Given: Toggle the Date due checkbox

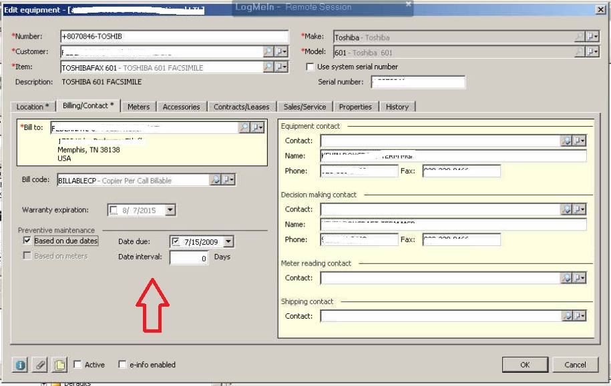Looking at the screenshot, I should [176, 241].
